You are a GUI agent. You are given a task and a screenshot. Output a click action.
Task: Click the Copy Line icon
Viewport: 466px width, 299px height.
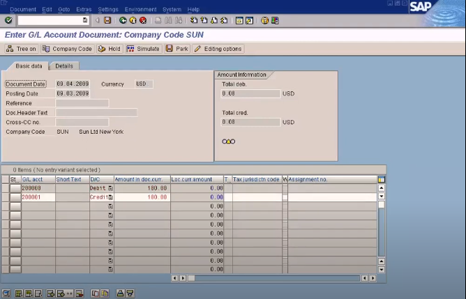[x=95, y=293]
